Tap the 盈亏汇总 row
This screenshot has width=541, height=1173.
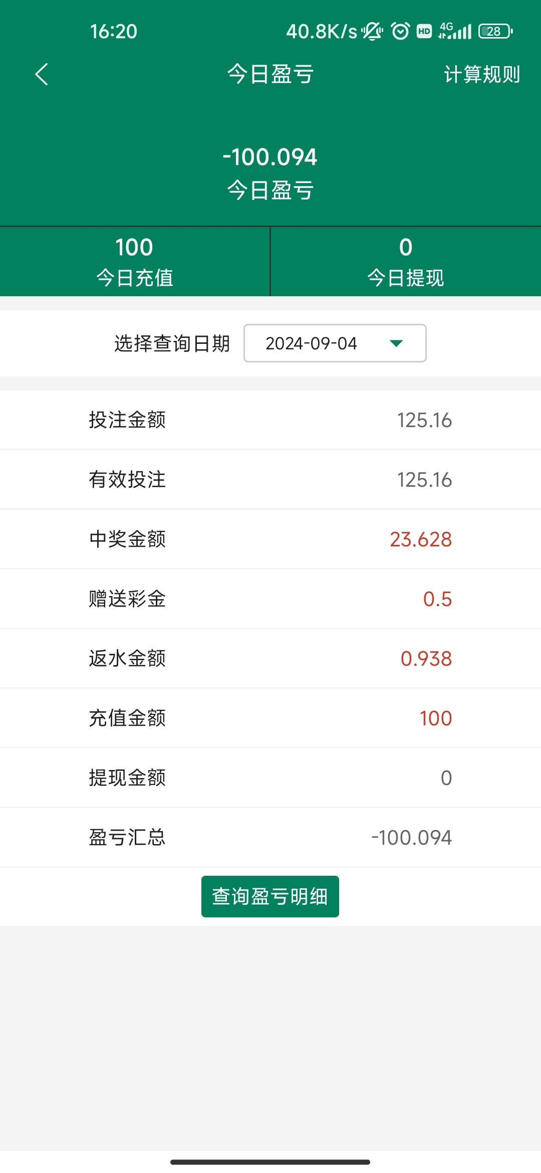pyautogui.click(x=270, y=838)
